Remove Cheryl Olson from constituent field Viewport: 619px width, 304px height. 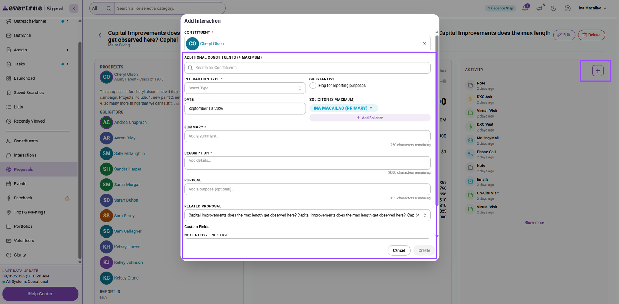[424, 44]
